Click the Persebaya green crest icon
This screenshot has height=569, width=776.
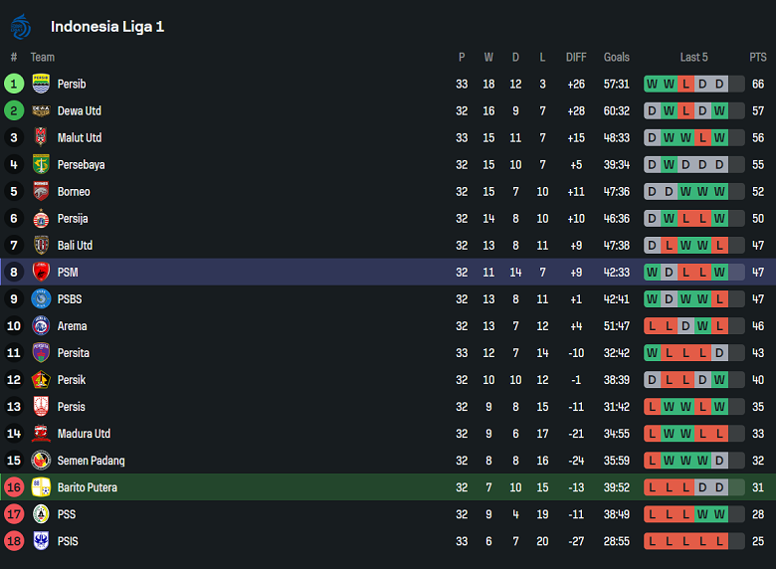pyautogui.click(x=41, y=164)
